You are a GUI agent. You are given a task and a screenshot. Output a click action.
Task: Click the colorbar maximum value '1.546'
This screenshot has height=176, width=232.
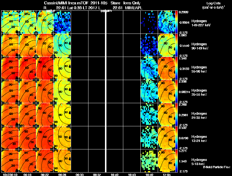coord(183,58)
